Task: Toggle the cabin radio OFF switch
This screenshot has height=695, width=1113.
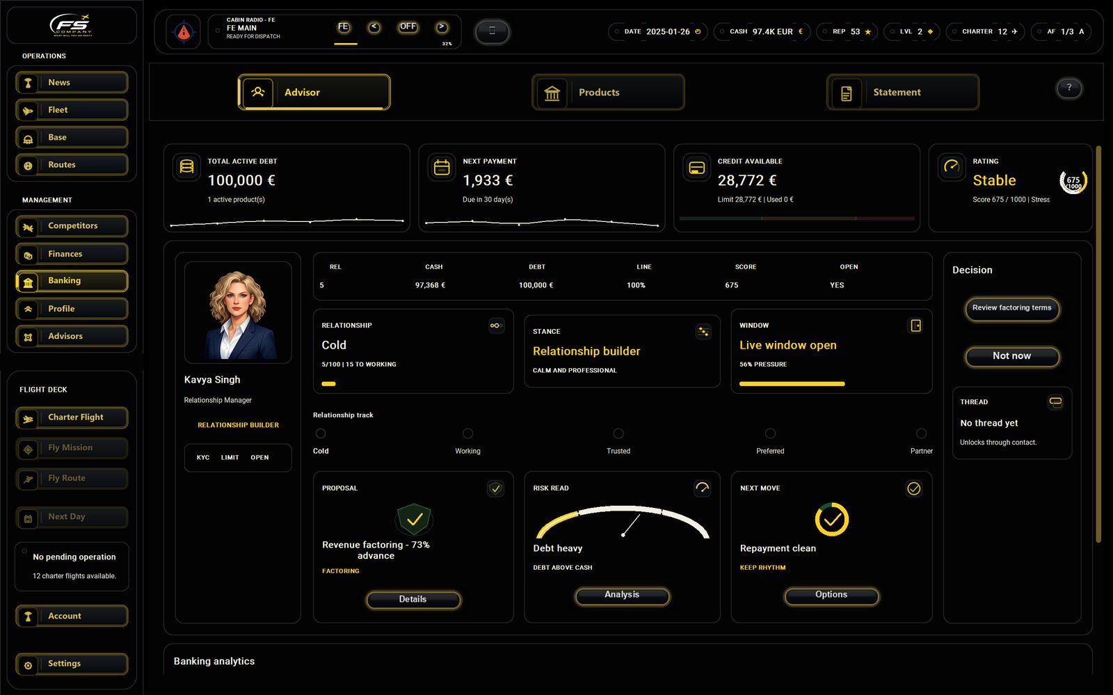Action: [408, 27]
